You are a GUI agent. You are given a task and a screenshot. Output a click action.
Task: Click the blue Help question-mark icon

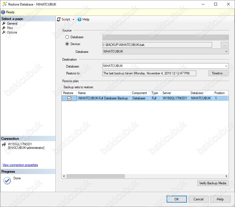pyautogui.click(x=79, y=19)
